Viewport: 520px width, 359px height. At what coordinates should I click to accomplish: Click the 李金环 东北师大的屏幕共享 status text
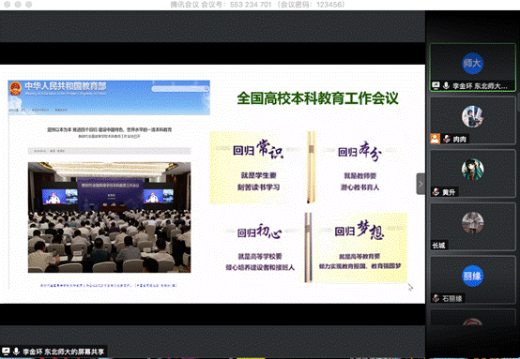point(63,352)
